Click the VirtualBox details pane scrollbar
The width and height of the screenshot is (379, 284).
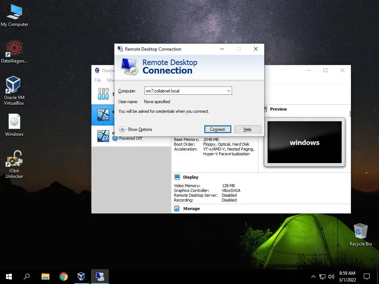coord(350,114)
